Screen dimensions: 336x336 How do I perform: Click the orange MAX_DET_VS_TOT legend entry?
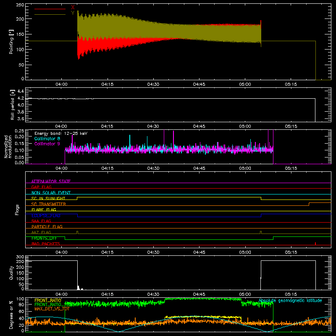tap(52, 309)
